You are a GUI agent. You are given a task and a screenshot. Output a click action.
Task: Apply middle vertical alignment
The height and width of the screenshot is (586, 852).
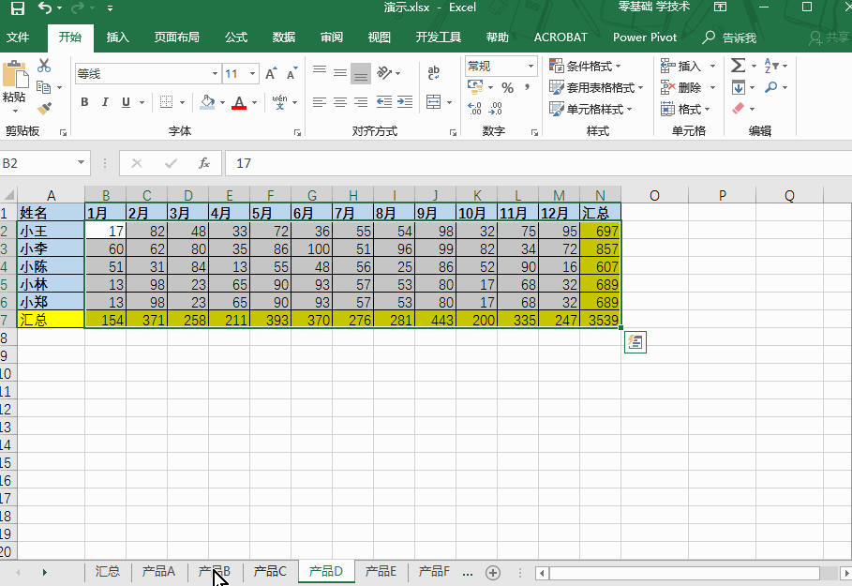pyautogui.click(x=340, y=73)
